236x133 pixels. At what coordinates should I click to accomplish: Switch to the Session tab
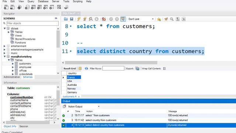click(x=24, y=126)
